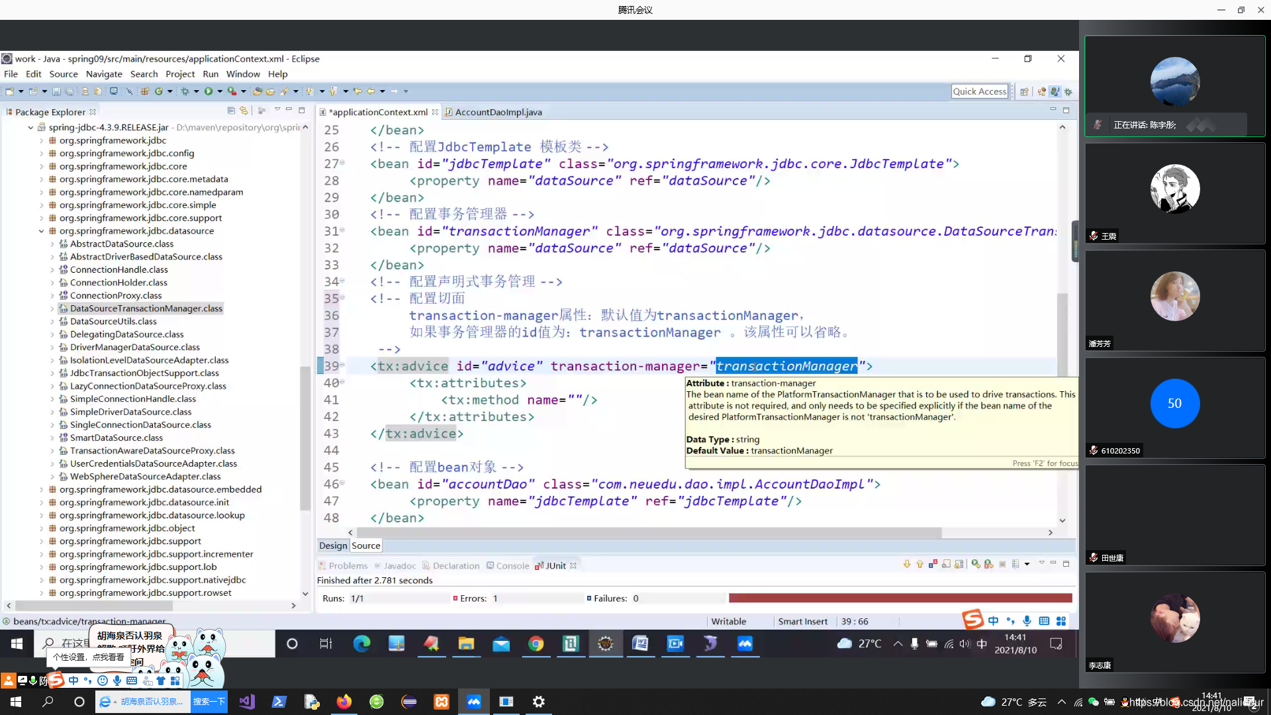
Task: Open the Project menu
Action: pyautogui.click(x=180, y=74)
